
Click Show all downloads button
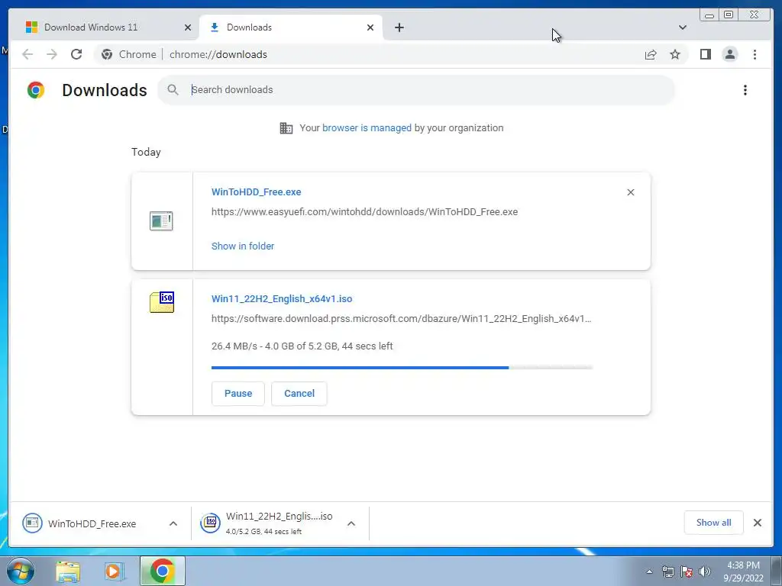tap(714, 523)
